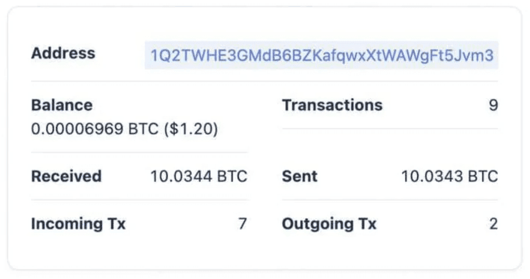Select the incoming transaction count 7
This screenshot has width=530, height=279.
(x=243, y=223)
